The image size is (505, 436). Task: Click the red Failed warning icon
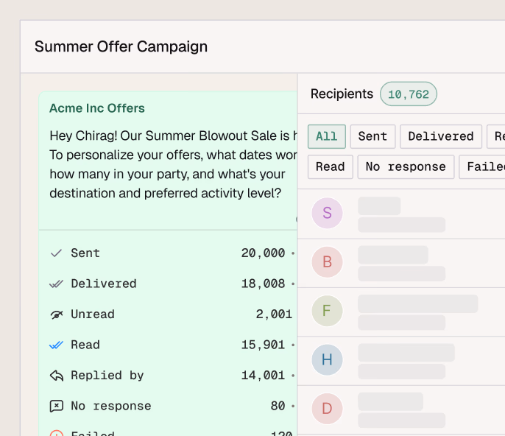click(56, 433)
